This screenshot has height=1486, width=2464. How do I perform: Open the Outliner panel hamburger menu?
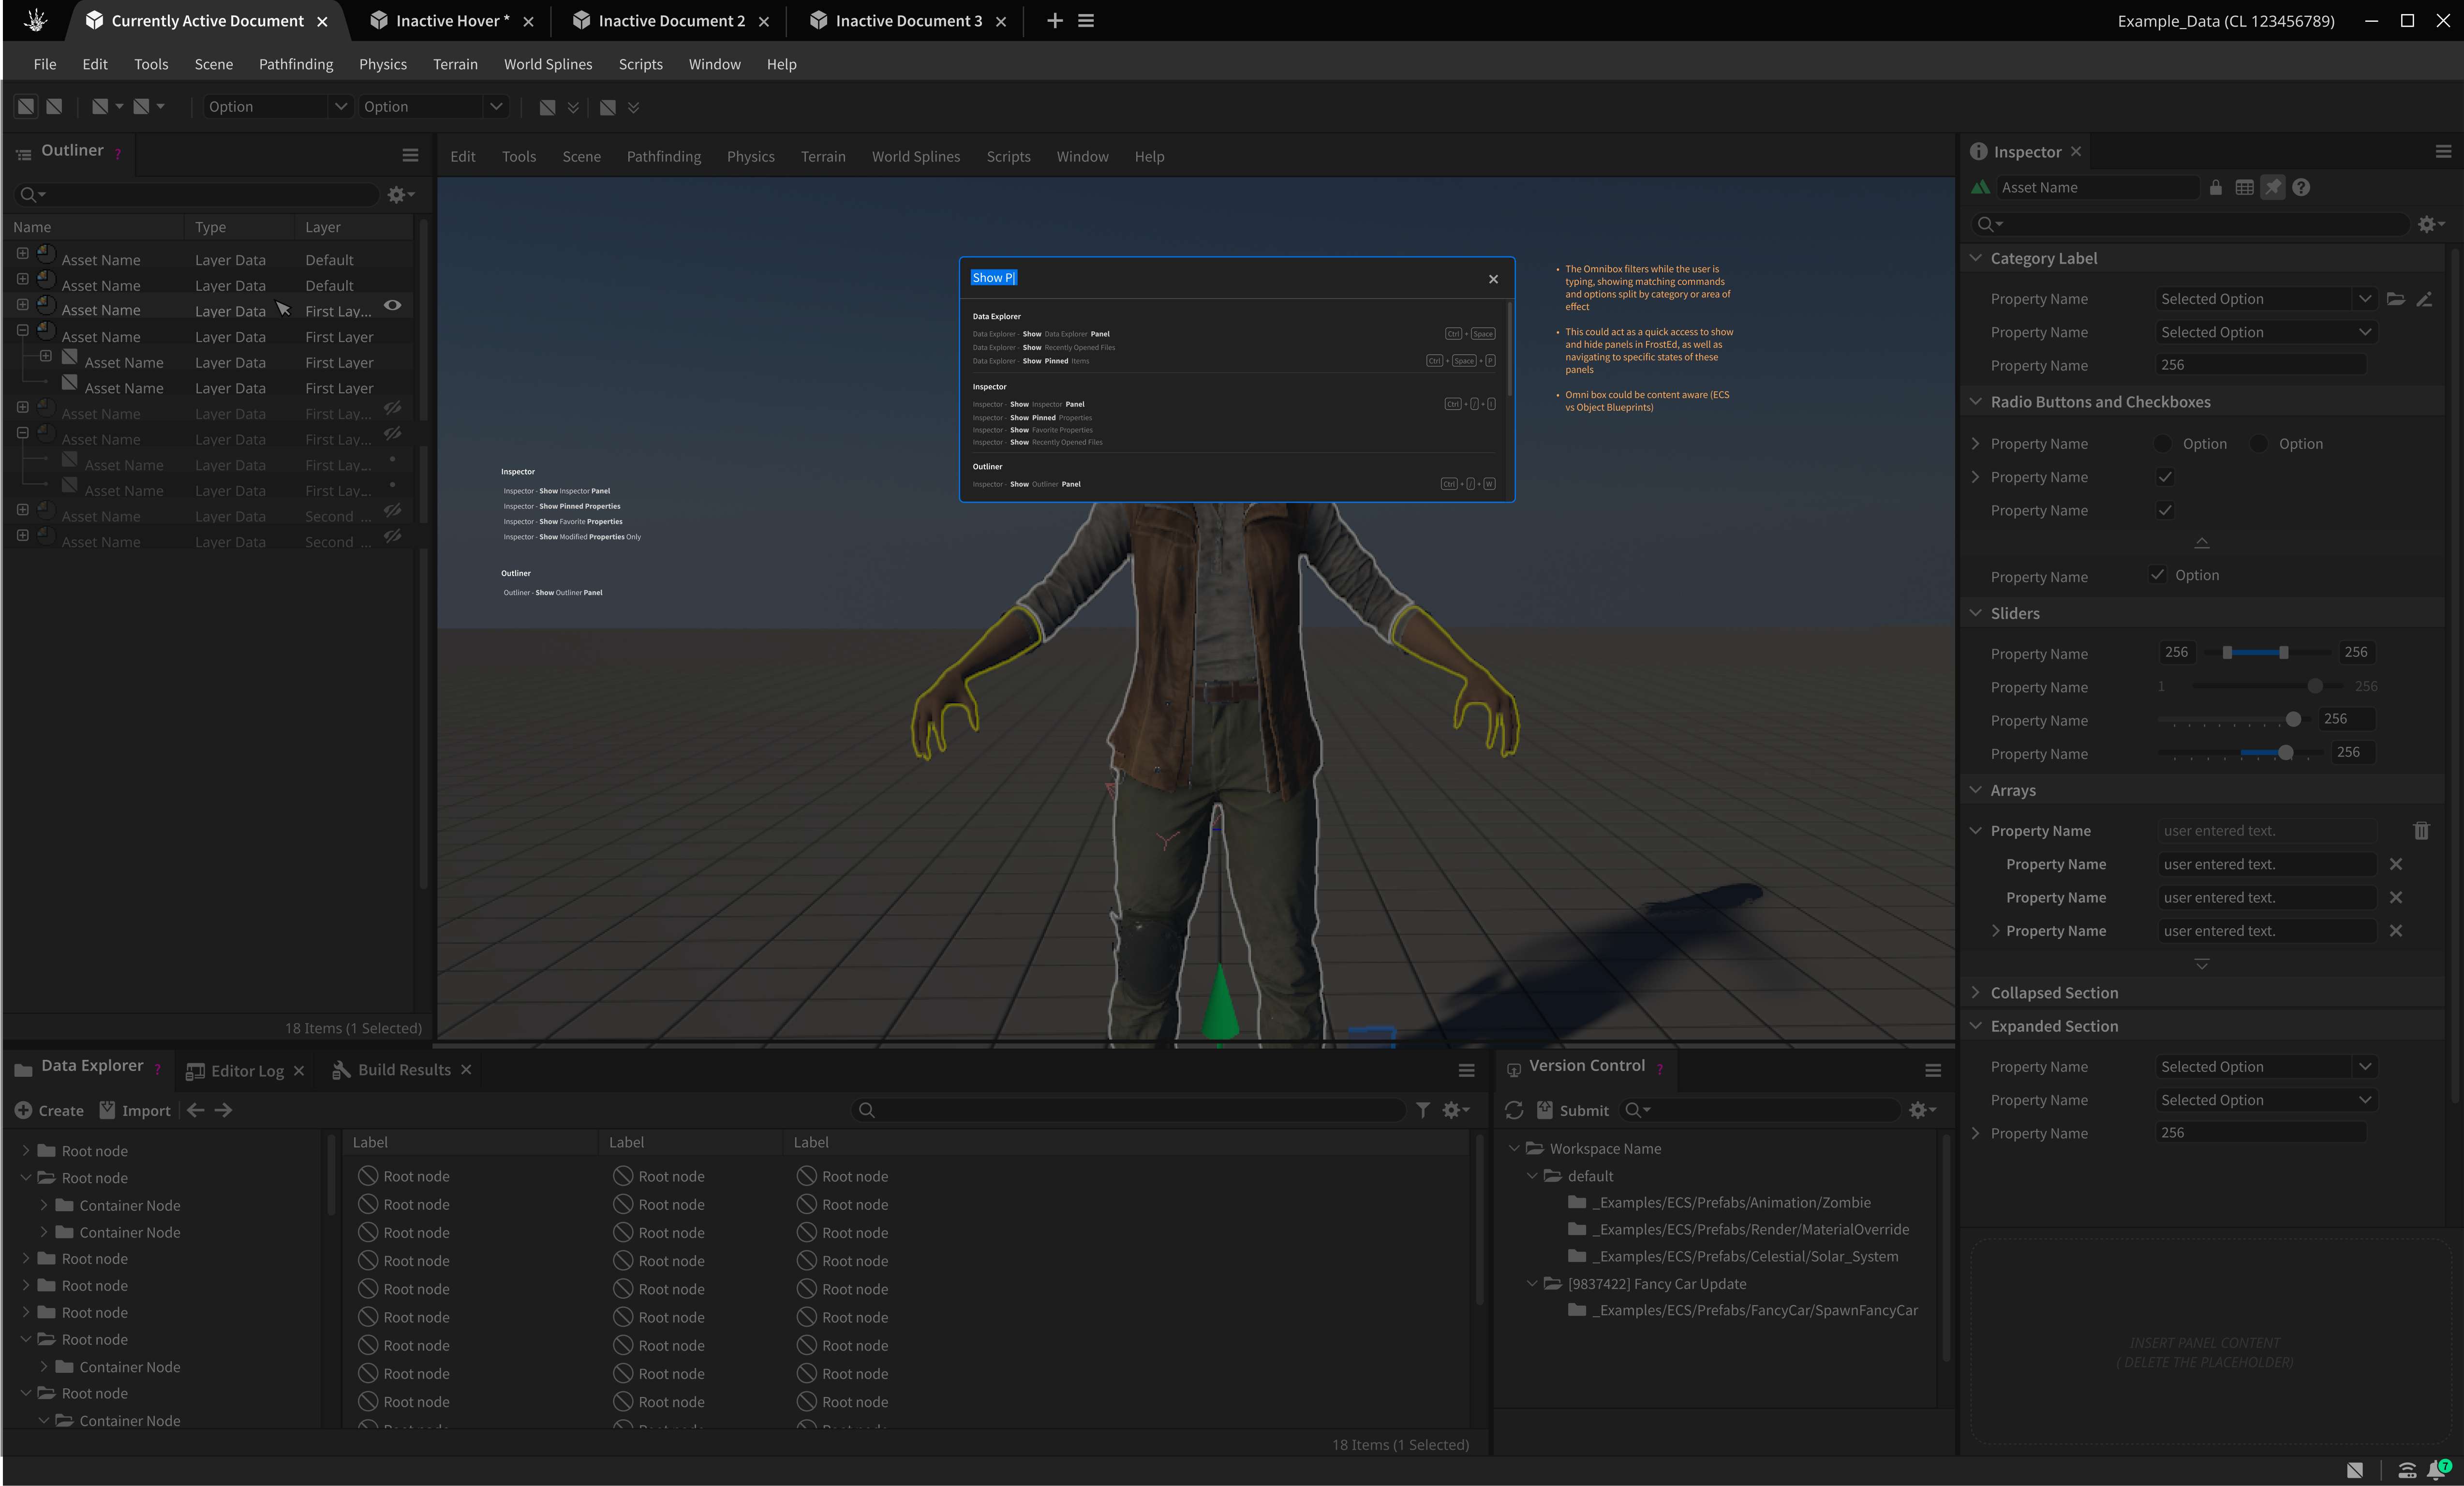pyautogui.click(x=410, y=155)
